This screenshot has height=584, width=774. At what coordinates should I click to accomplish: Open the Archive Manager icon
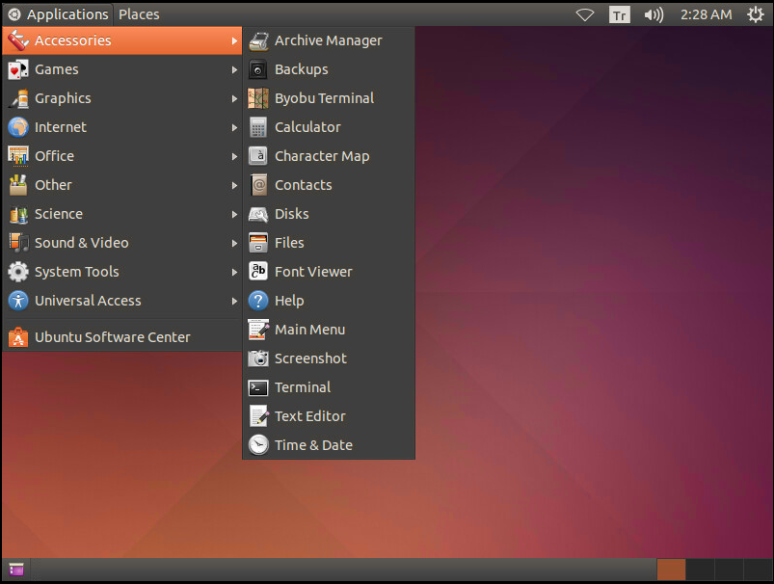click(x=258, y=41)
